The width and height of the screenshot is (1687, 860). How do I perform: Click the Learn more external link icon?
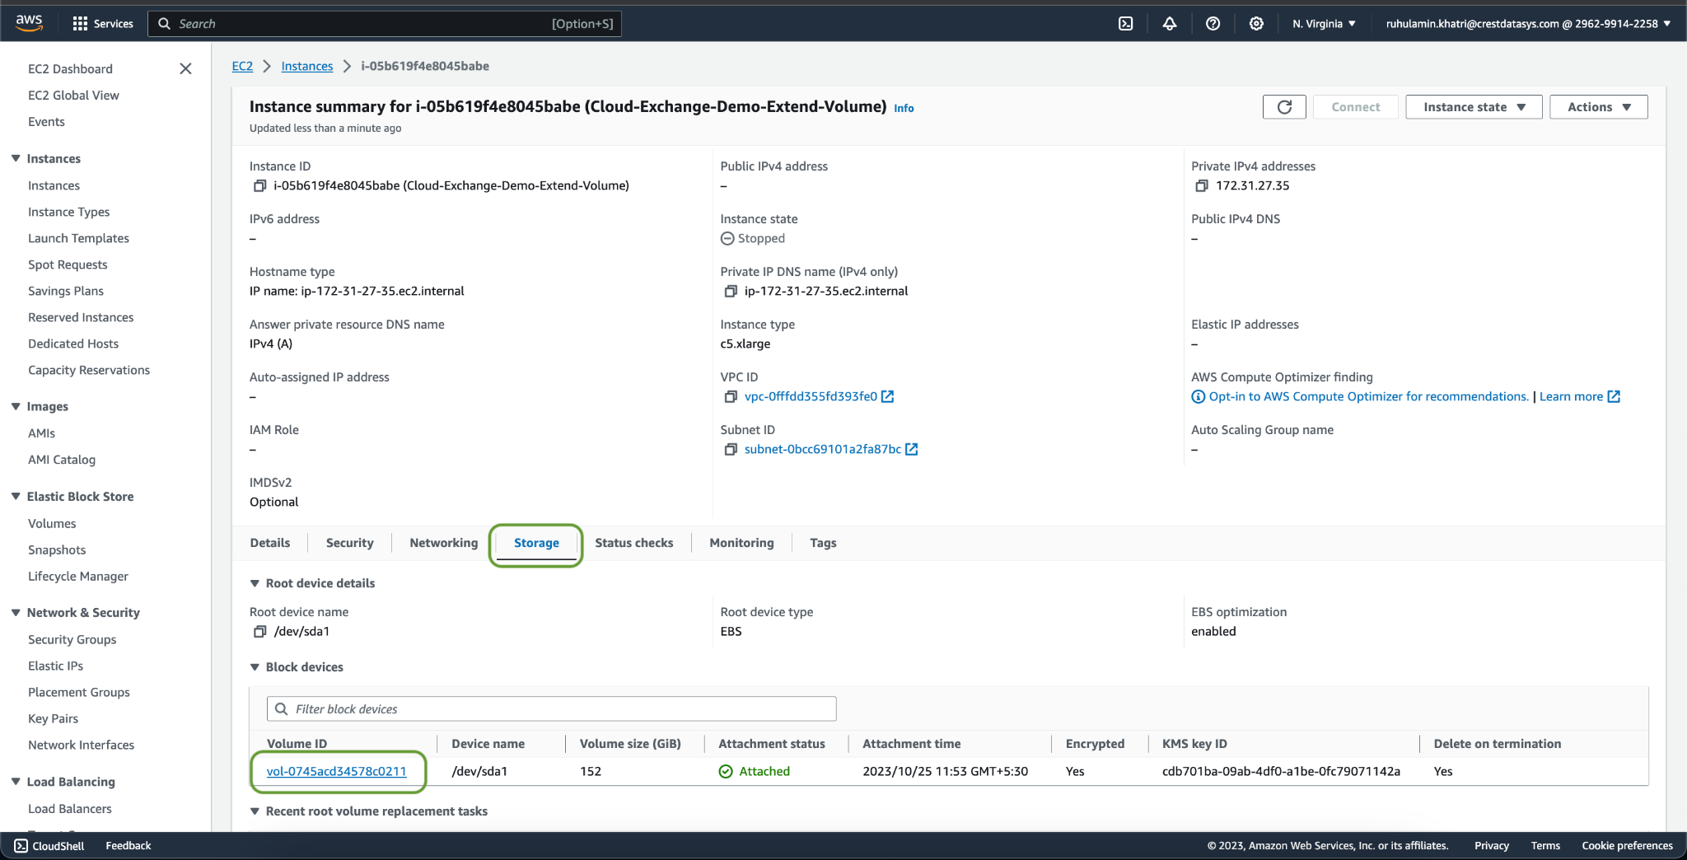(x=1614, y=397)
